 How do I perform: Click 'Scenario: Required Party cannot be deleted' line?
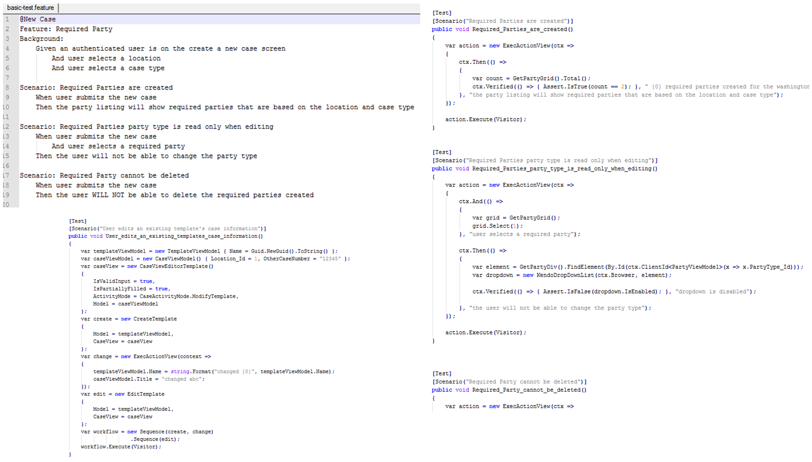click(x=104, y=176)
